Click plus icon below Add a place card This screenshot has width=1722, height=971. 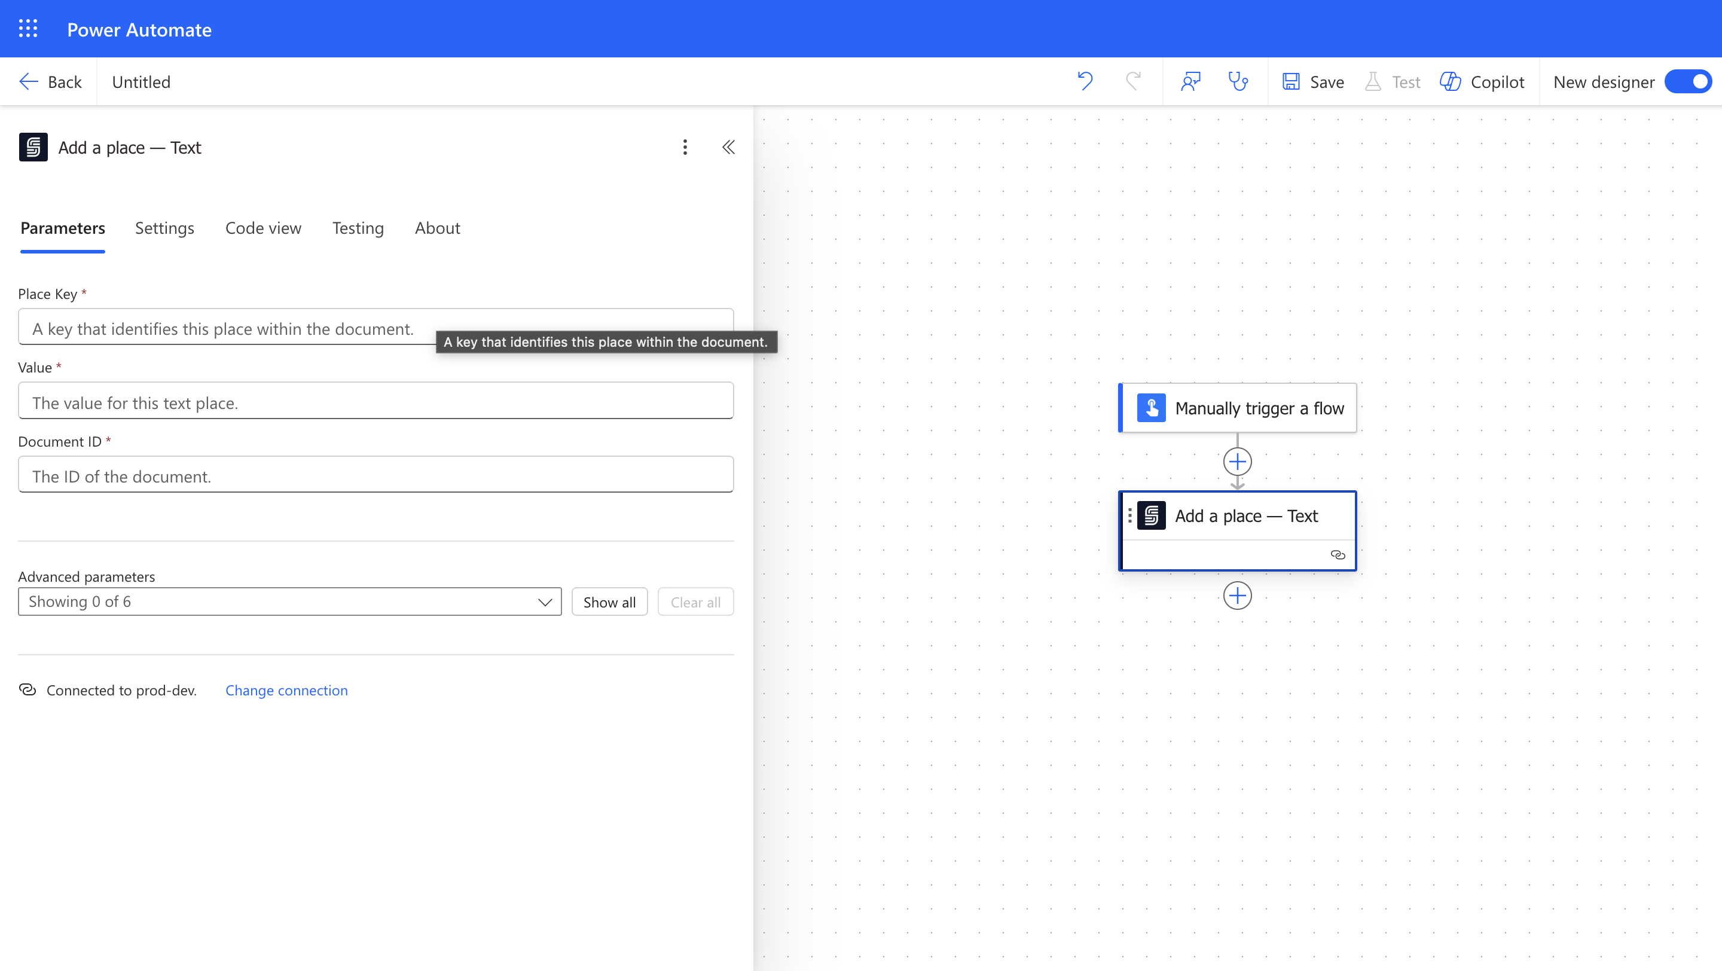[1237, 596]
